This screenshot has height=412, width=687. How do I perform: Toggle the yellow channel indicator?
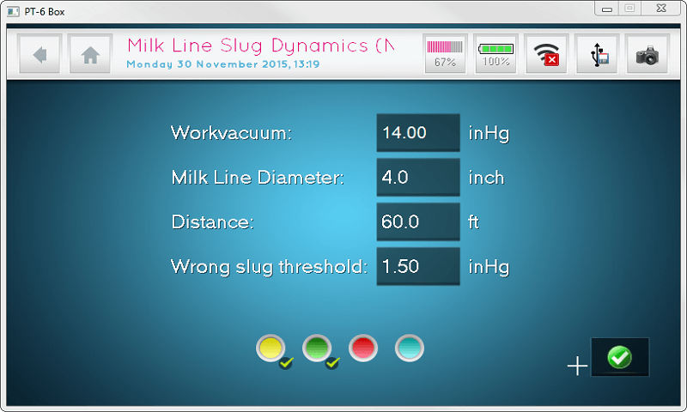coord(271,348)
